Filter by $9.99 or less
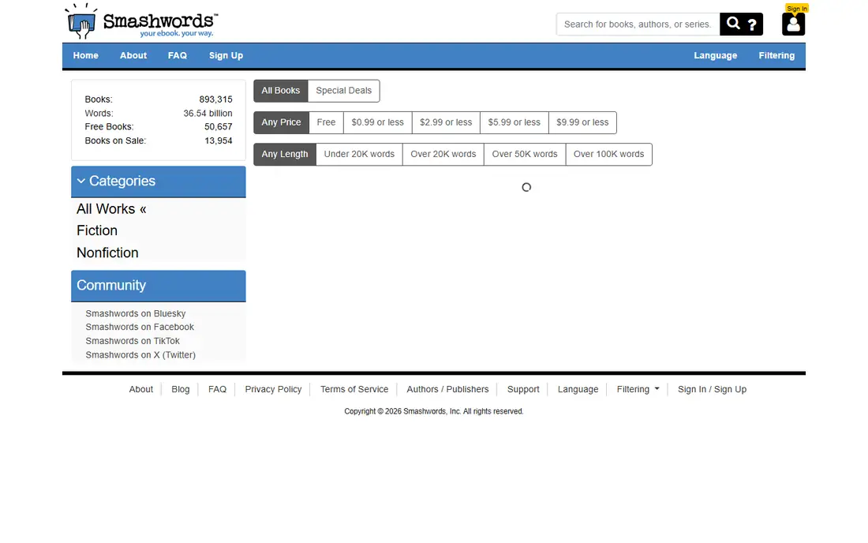This screenshot has height=543, width=868. pos(582,122)
